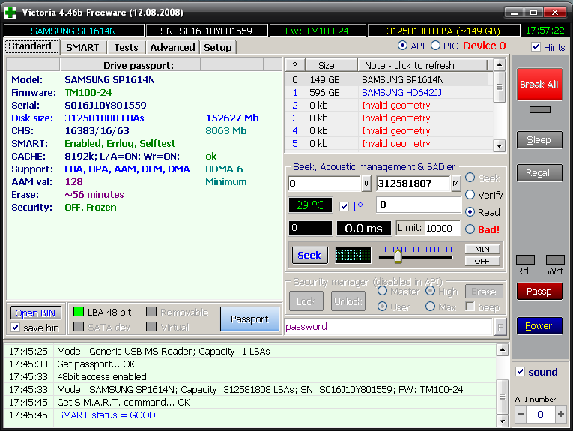The width and height of the screenshot is (573, 431).
Task: Select drive row 1 SAMSUNG HD642JJ
Action: tap(389, 92)
